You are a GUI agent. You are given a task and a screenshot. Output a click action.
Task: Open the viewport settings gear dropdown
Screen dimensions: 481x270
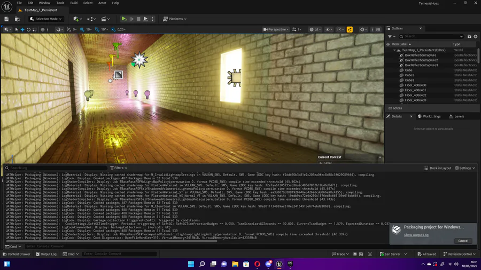363,29
